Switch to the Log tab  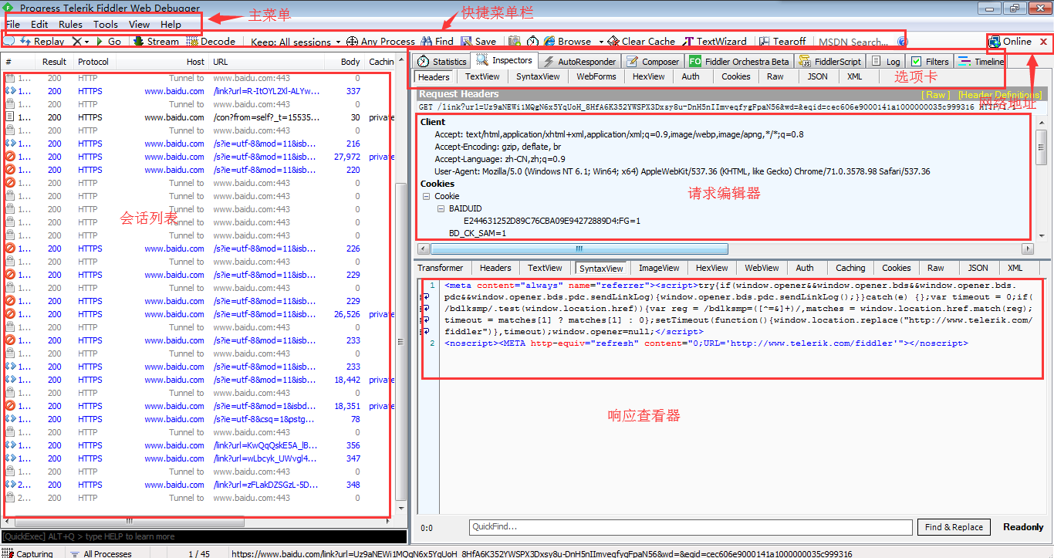tap(886, 61)
